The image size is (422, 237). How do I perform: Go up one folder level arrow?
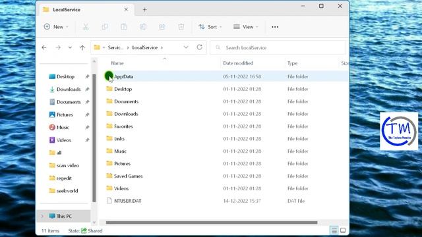click(x=82, y=47)
